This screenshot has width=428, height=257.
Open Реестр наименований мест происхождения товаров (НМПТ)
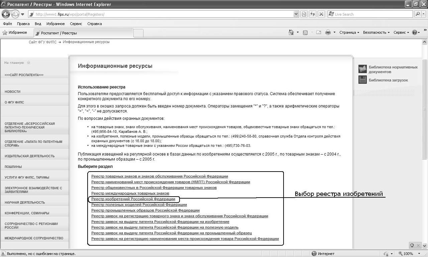171,182
